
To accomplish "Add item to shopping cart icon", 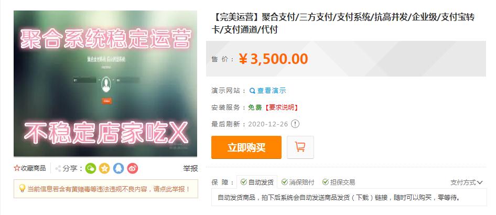I will (300, 147).
